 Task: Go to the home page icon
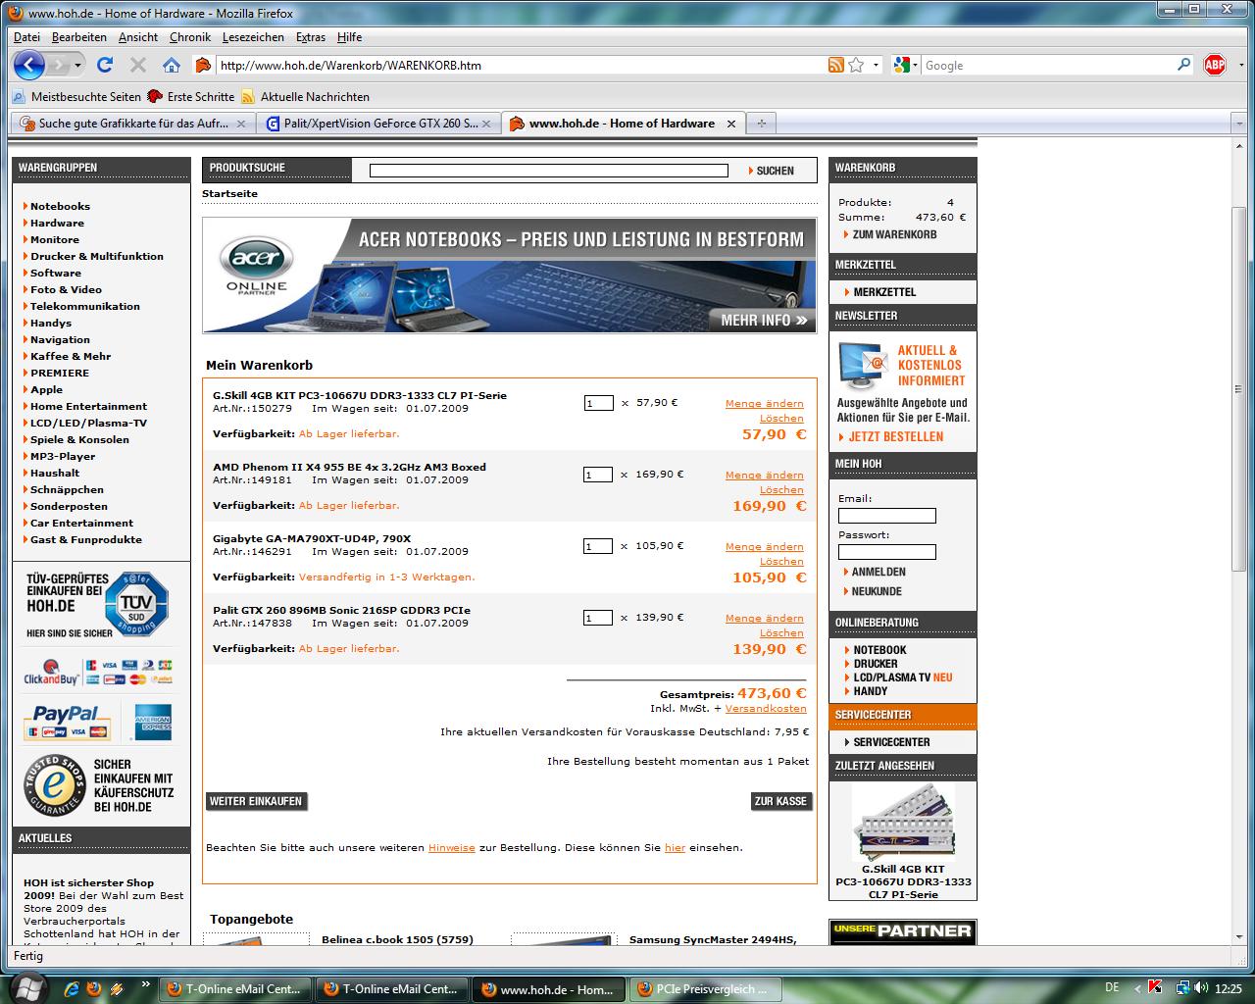coord(172,65)
